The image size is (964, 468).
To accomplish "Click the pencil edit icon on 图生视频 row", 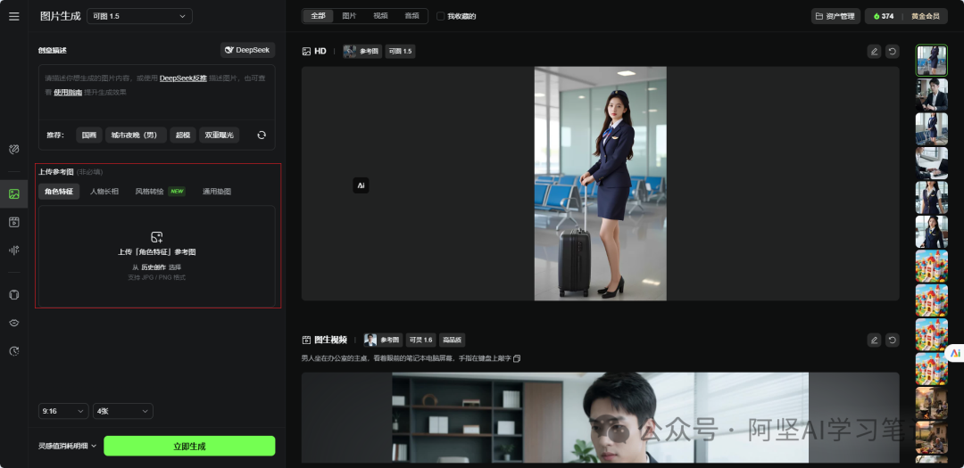I will point(874,340).
